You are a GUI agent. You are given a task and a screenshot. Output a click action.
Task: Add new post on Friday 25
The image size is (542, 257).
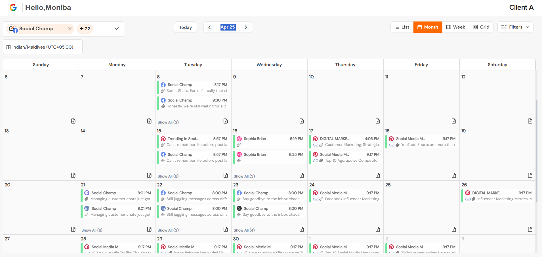click(454, 229)
